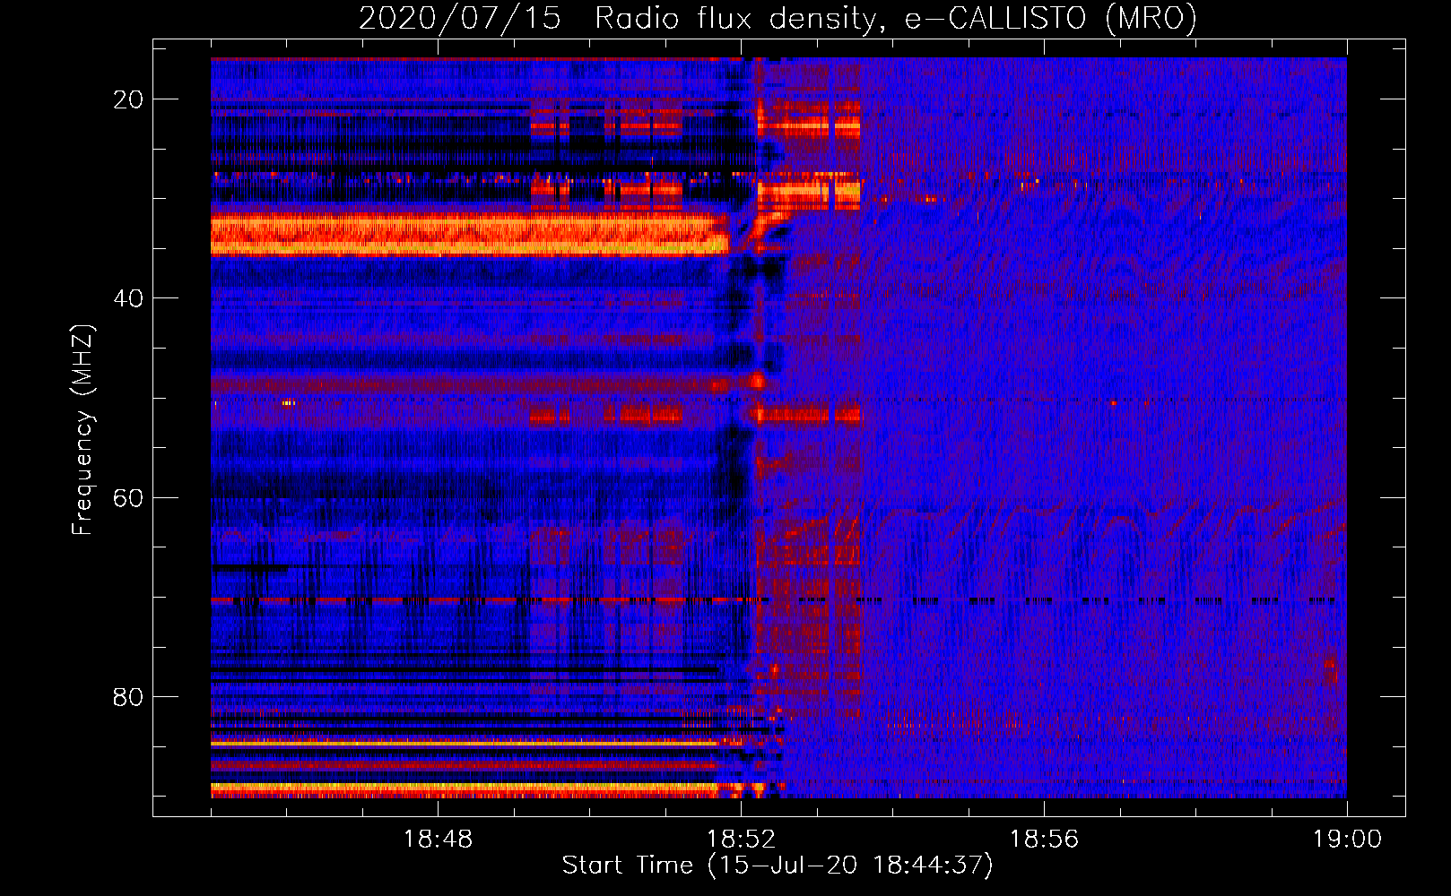The height and width of the screenshot is (896, 1451).
Task: Click the plot title '2020/07/15 Radio flux density'
Action: click(778, 18)
